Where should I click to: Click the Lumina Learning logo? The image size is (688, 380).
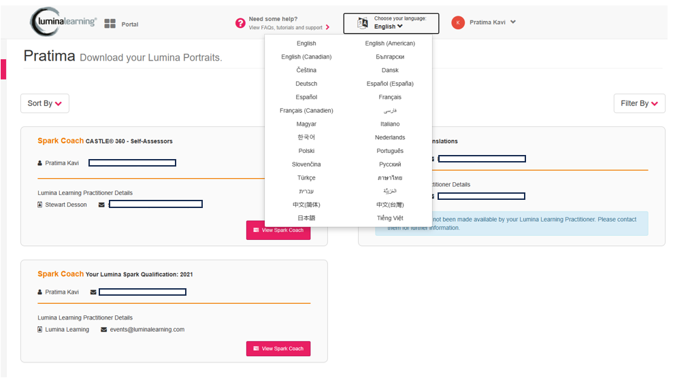63,22
